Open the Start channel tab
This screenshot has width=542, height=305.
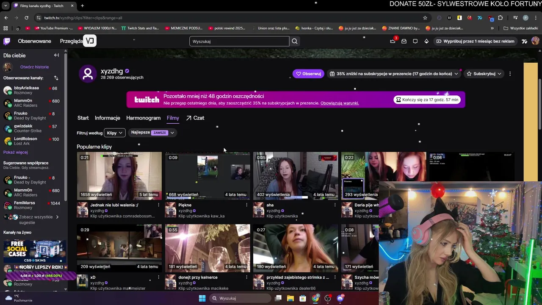[x=83, y=118]
